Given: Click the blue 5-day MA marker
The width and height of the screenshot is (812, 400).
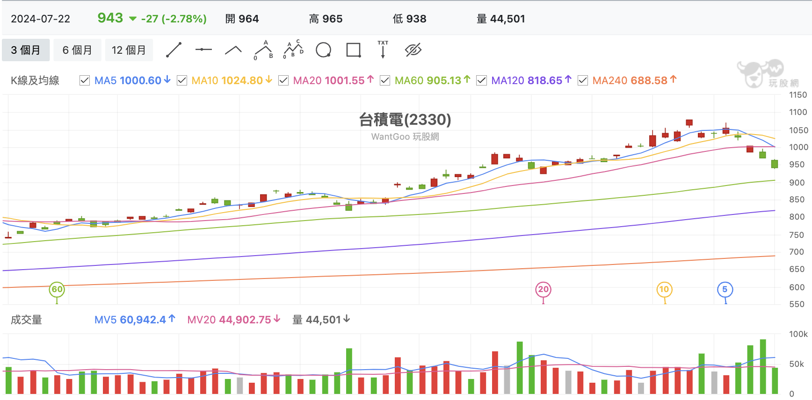Looking at the screenshot, I should point(725,290).
